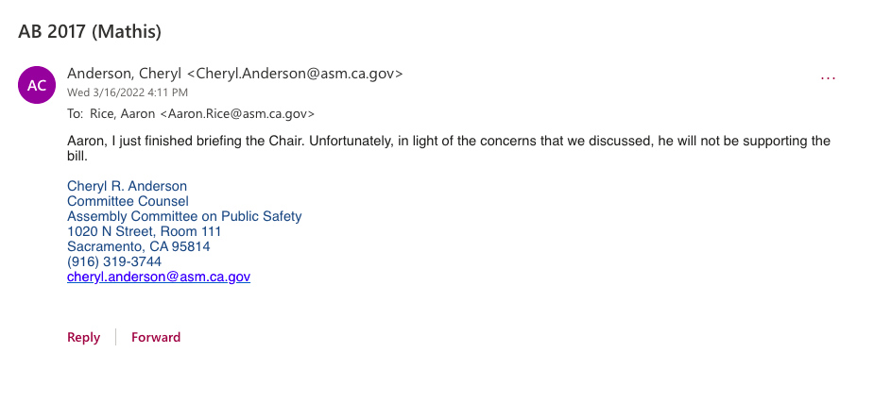Click phone number (916) 319-3744
This screenshot has width=874, height=403.
point(114,261)
